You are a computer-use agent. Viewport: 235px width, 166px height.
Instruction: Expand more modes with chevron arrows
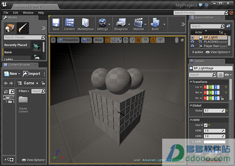(43, 28)
